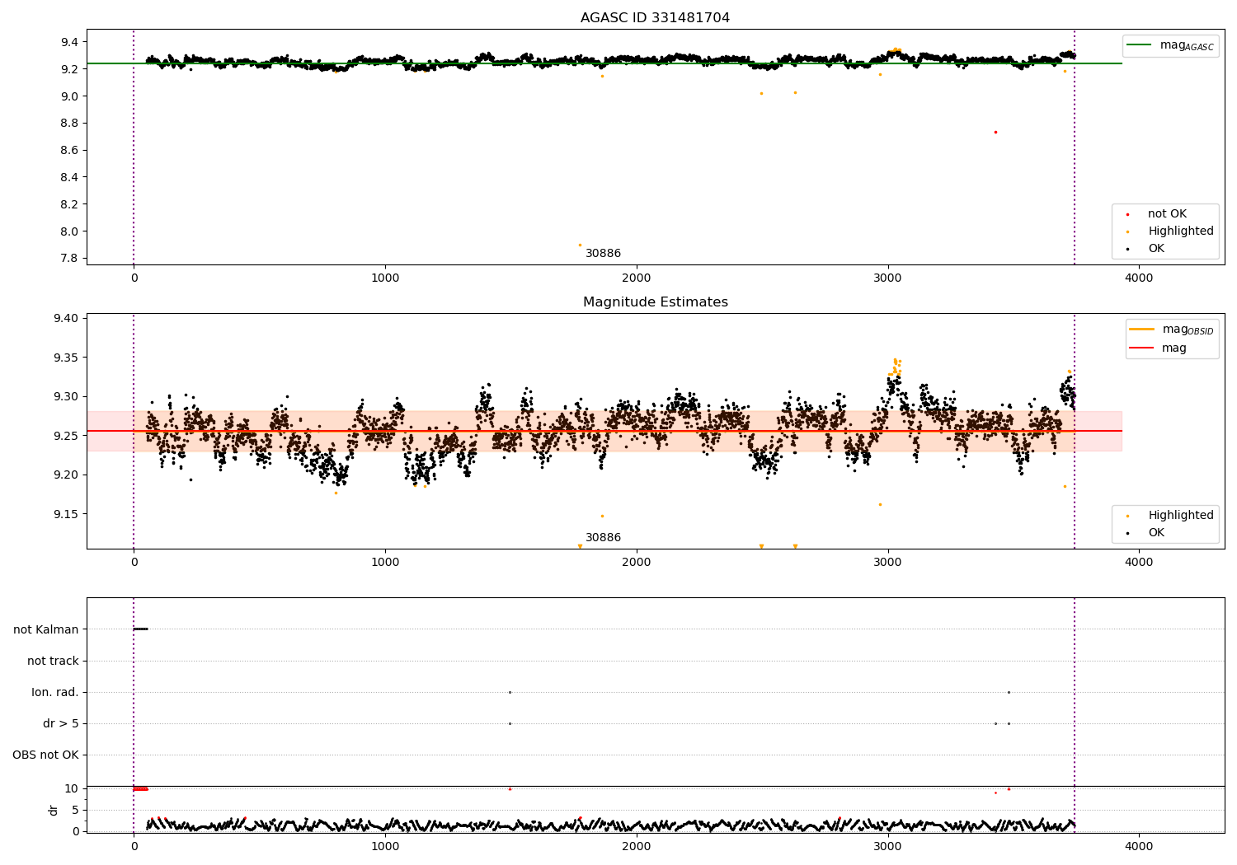1237x865 pixels.
Task: Click the 4000 x-axis tick under Magnitude Estimates plot
Action: coord(1140,563)
